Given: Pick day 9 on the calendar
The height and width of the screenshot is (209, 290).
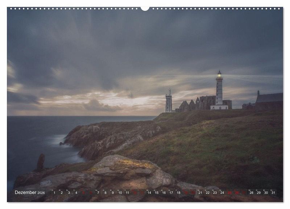Looking at the screenshot, I should [x=112, y=193].
